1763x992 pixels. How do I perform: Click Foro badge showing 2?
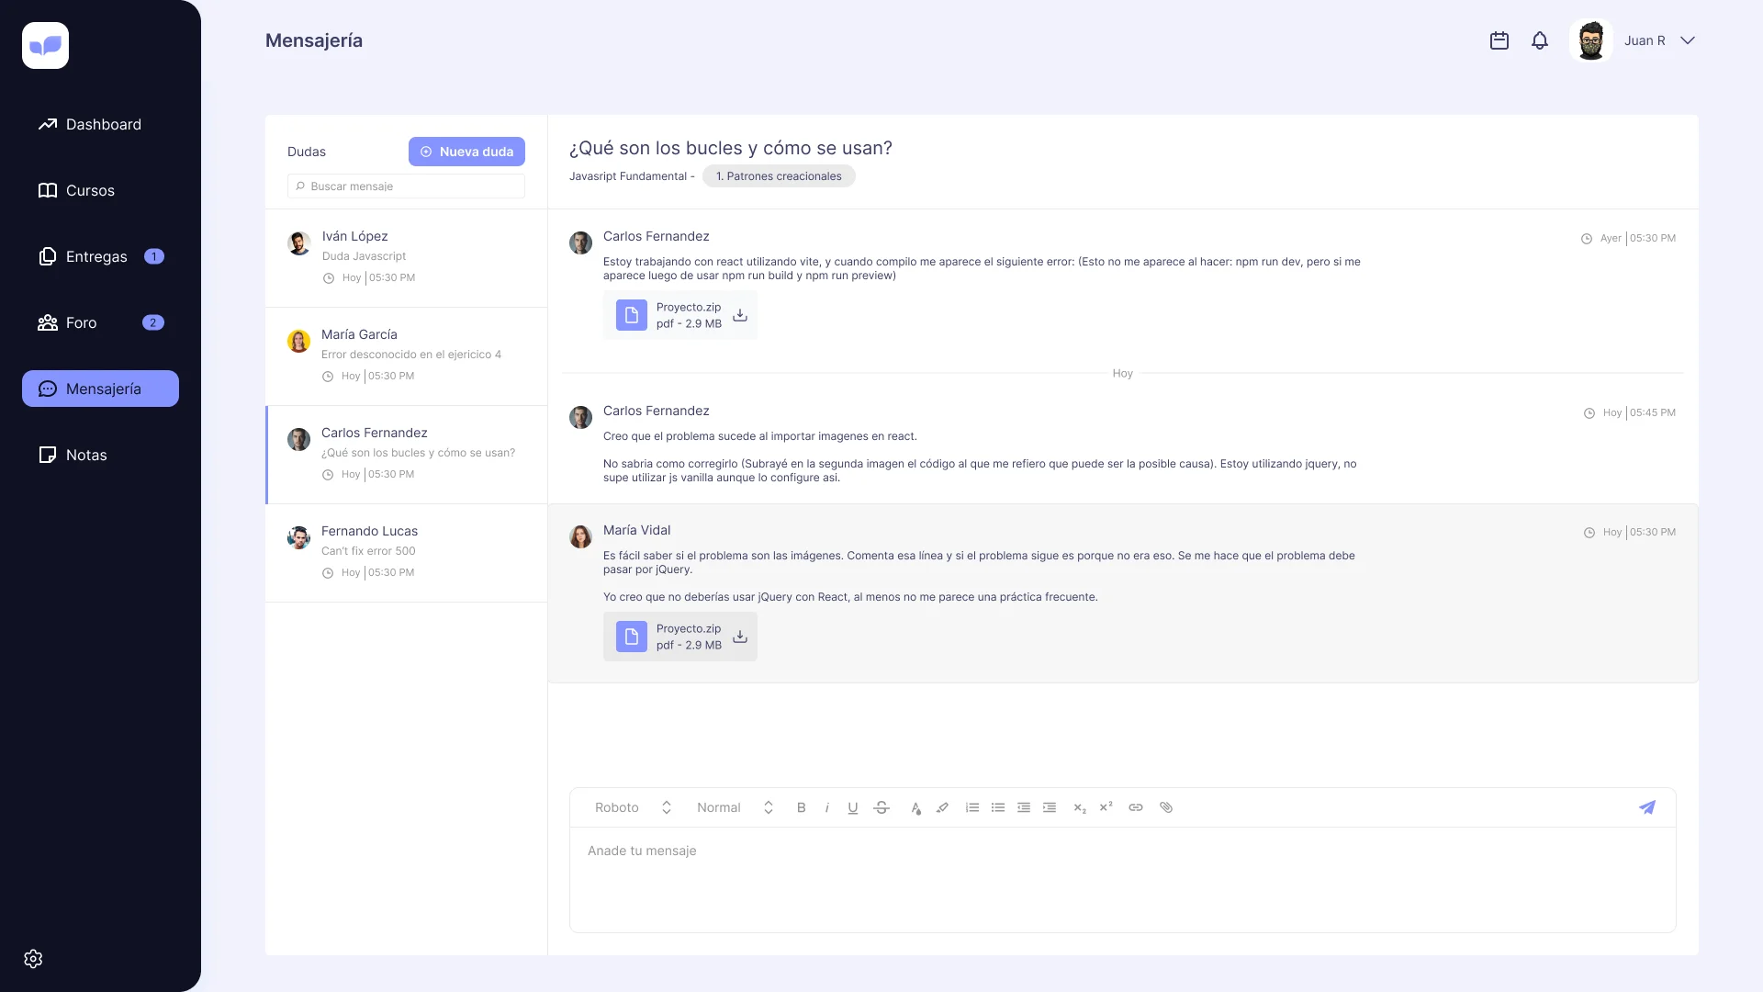152,322
